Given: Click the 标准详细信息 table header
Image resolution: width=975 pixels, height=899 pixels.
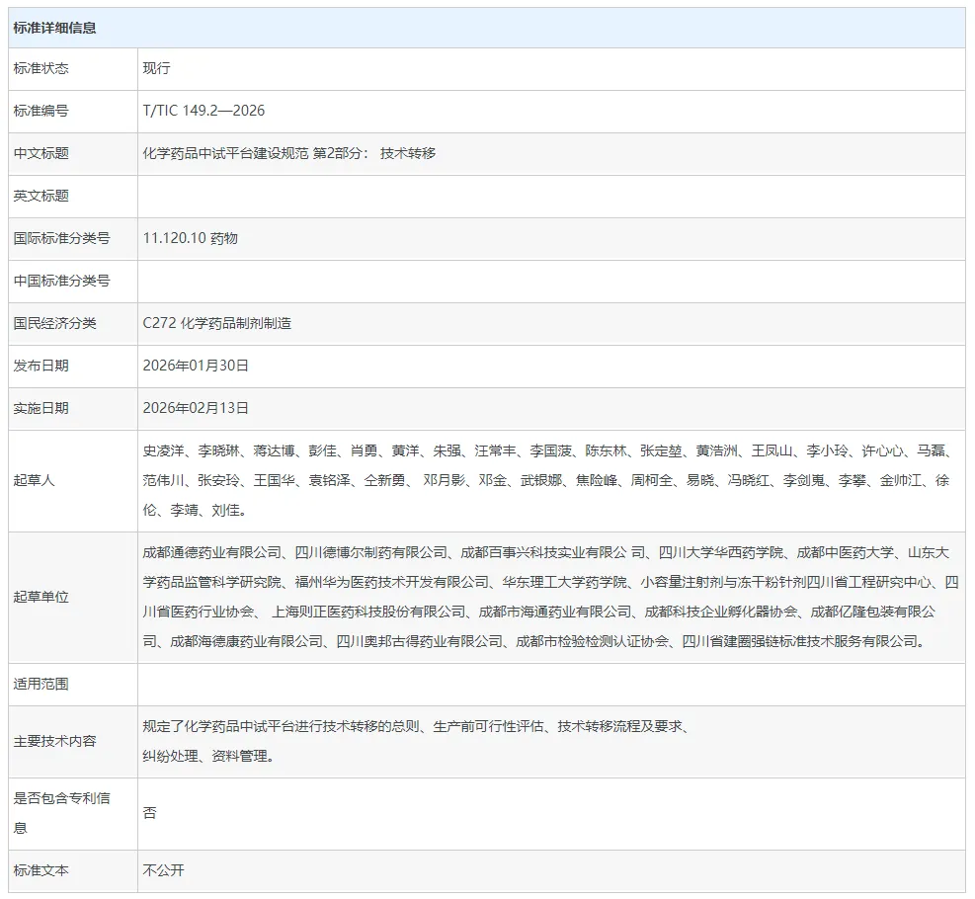Looking at the screenshot, I should click(55, 28).
